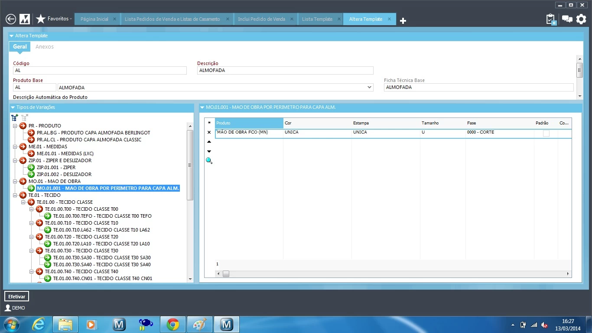Collapse the Tipos de Variações panel
Screen dimensions: 592x333
[12, 107]
